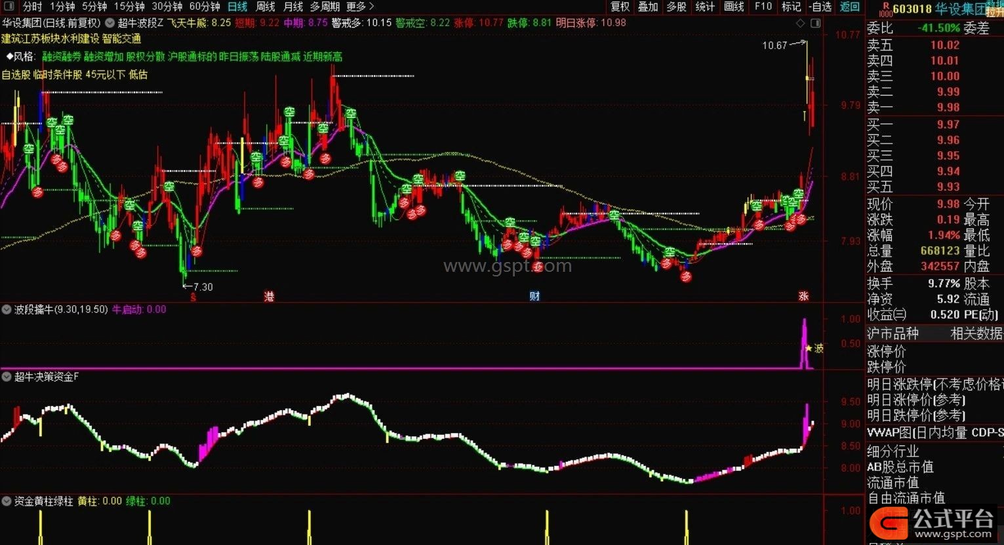Expand the 波段擒牛 indicator dropdown
1004x545 pixels.
(7, 310)
